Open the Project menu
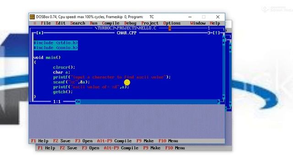293x165 pixels. coord(150,23)
